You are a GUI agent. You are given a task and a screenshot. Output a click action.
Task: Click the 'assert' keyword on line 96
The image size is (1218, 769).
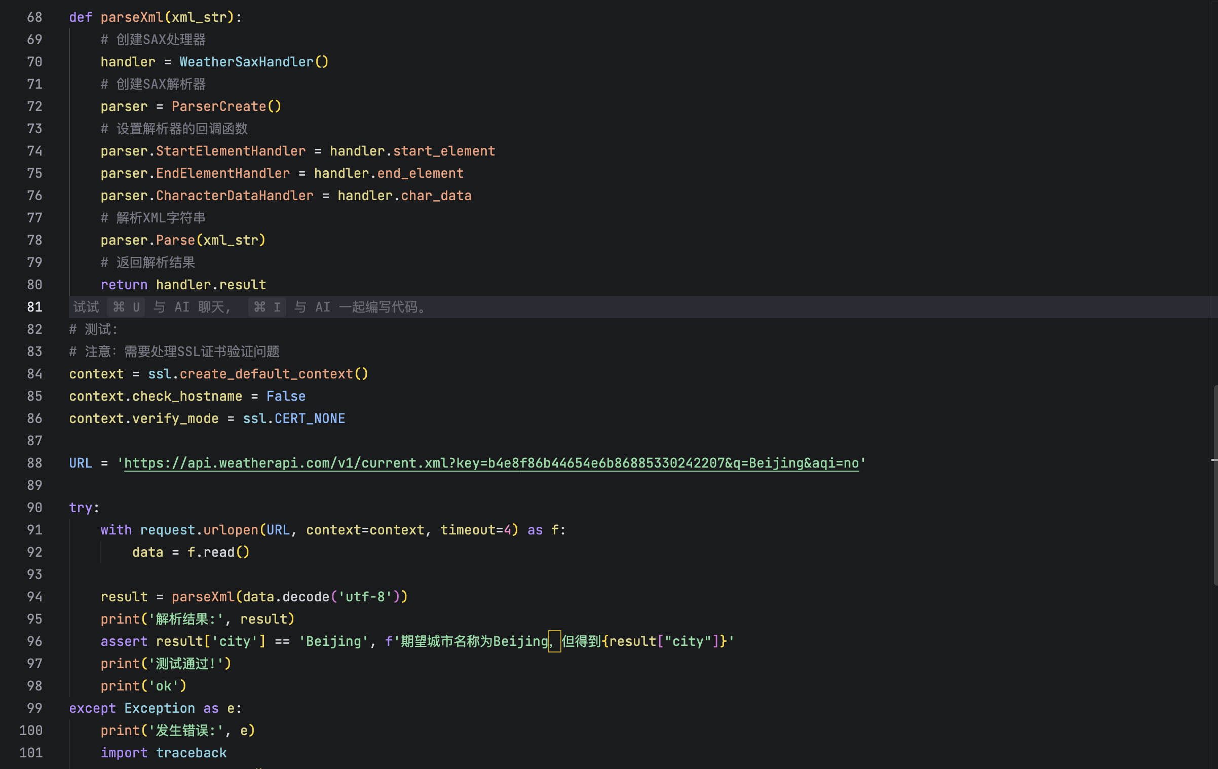point(124,641)
